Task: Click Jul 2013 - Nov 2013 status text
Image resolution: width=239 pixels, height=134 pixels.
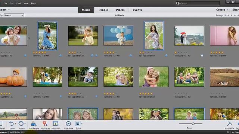Action: 17,133
